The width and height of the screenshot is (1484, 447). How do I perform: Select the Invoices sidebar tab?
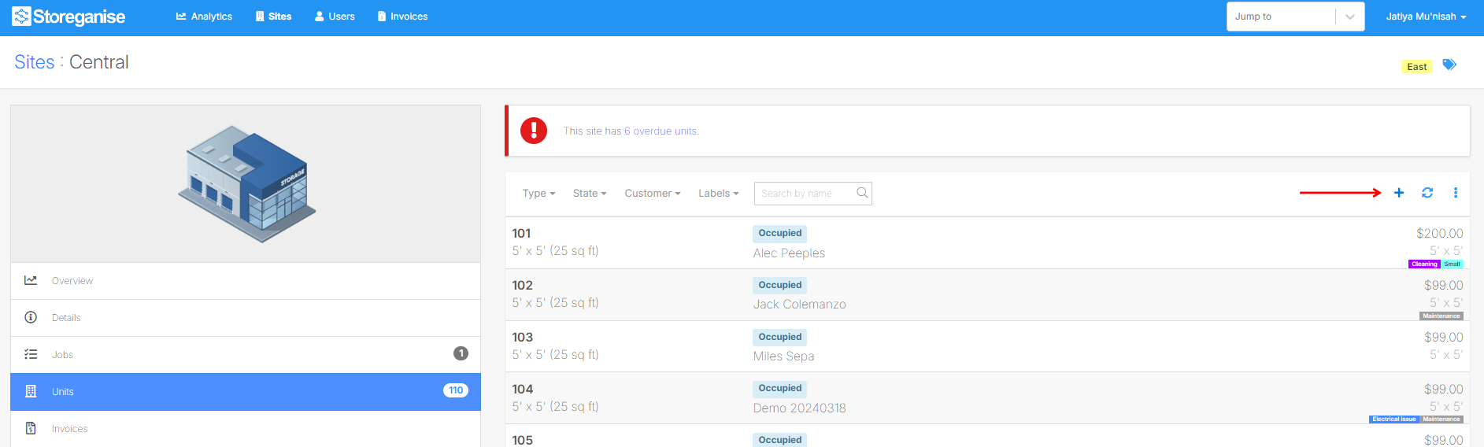pyautogui.click(x=246, y=429)
